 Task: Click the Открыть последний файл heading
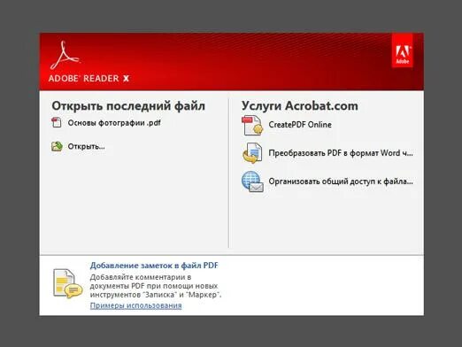(128, 105)
